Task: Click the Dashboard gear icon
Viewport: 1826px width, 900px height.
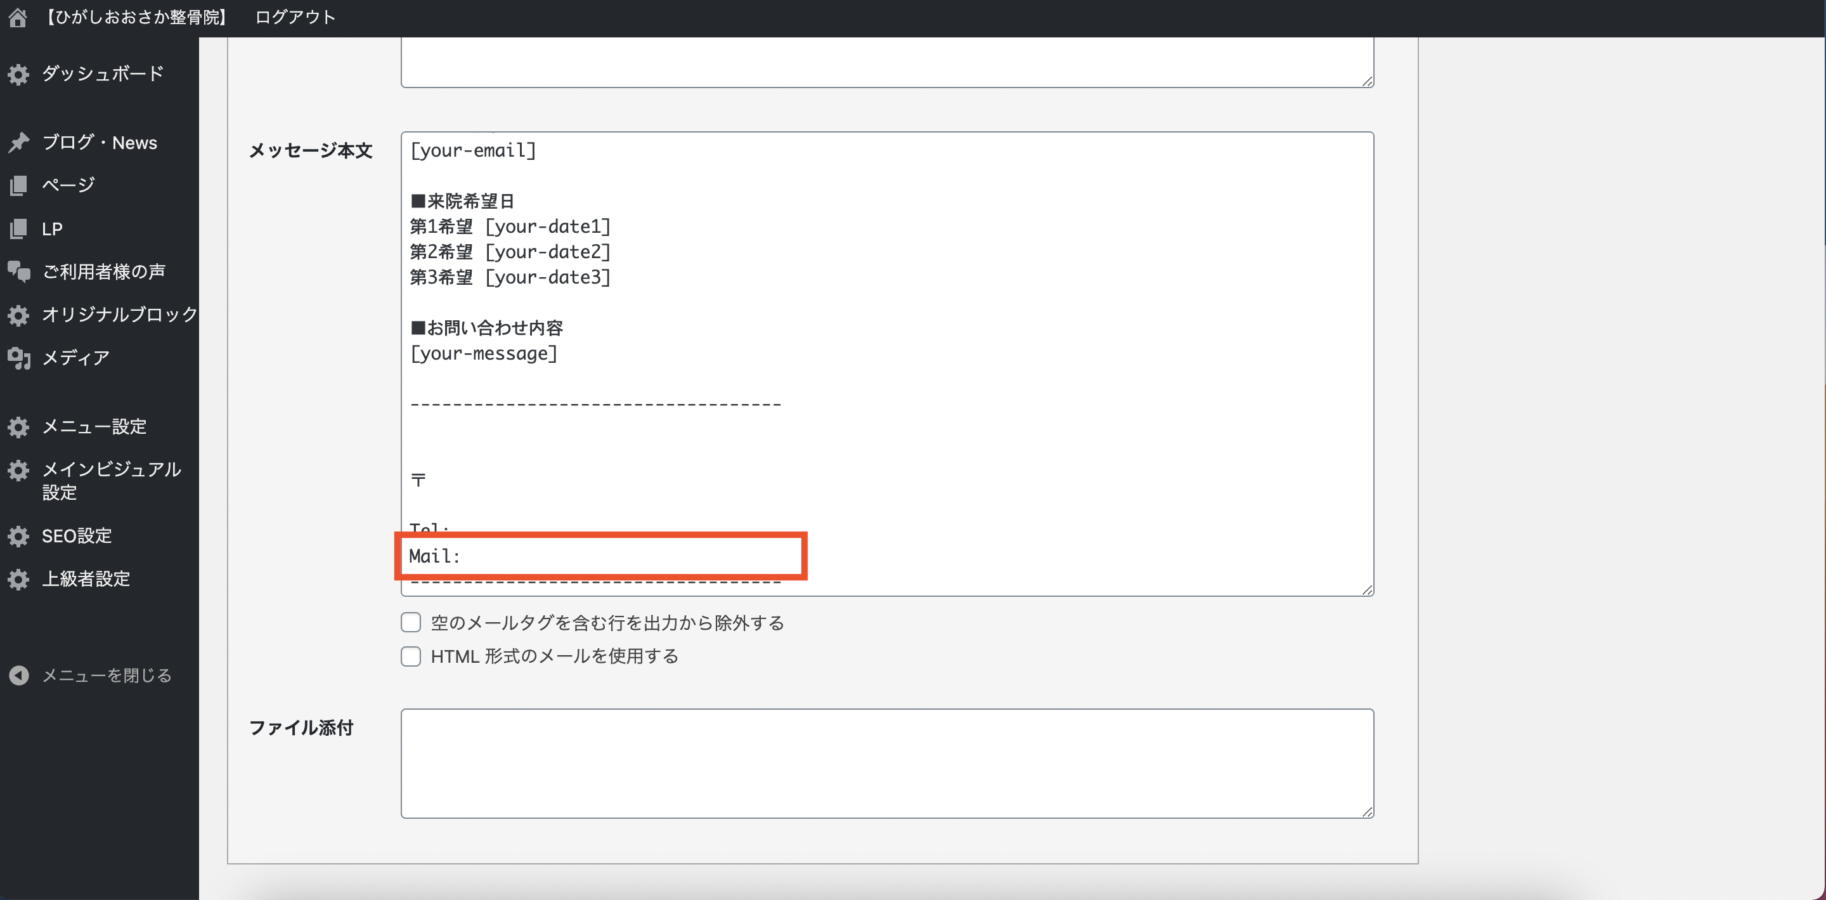Action: pos(18,74)
